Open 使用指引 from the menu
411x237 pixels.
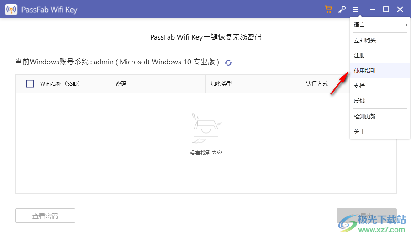point(380,71)
